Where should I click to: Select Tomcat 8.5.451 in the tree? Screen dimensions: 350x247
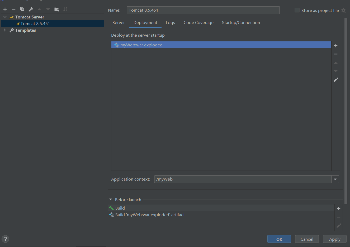35,24
